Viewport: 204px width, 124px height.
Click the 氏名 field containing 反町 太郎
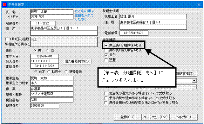point(52,12)
